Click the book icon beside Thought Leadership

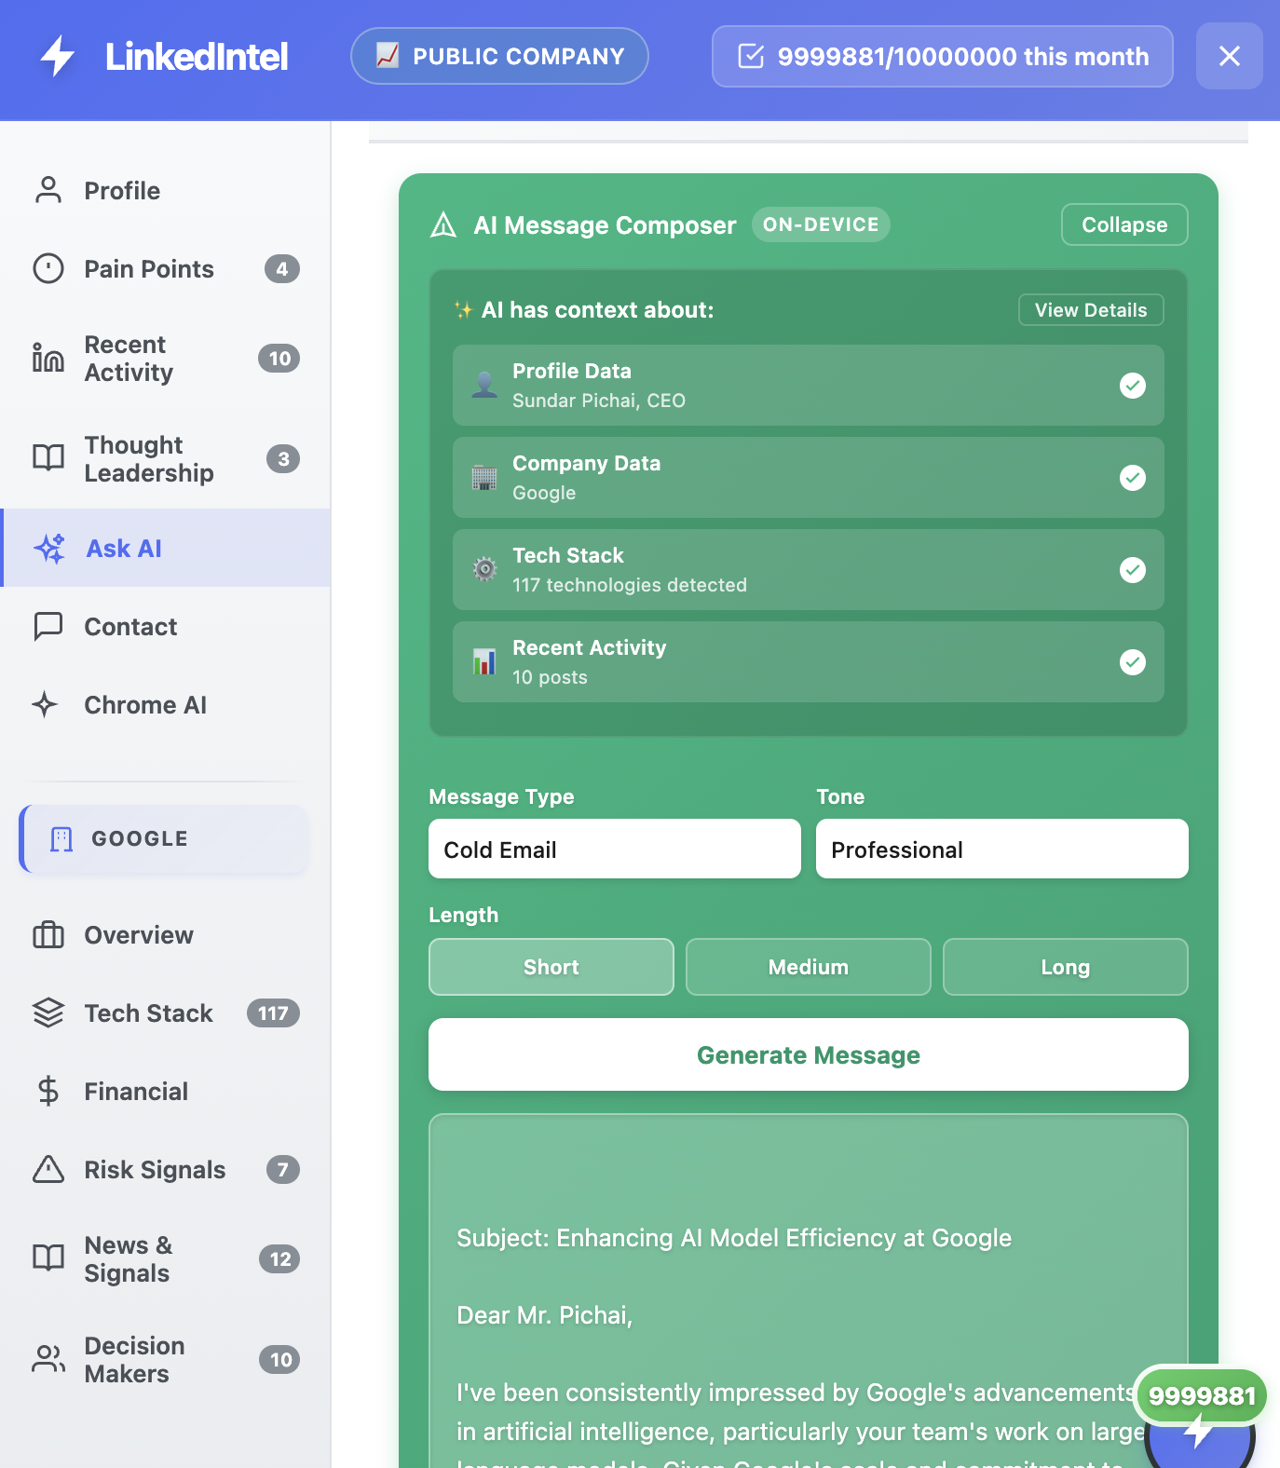tap(48, 458)
